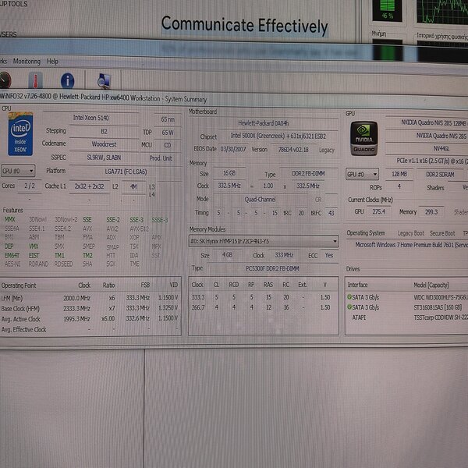Click the Communicate Effectively heading
Image resolution: width=468 pixels, height=468 pixels.
pyautogui.click(x=244, y=26)
